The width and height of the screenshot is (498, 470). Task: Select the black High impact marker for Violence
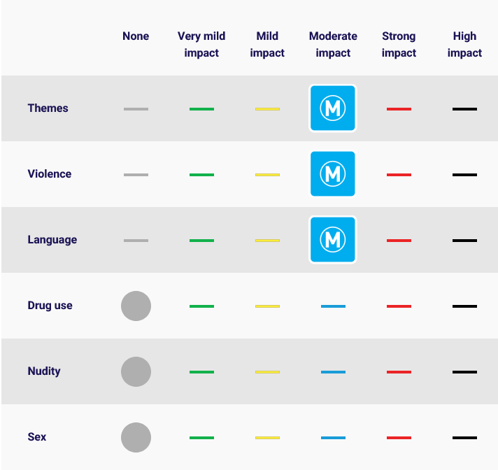pyautogui.click(x=464, y=175)
